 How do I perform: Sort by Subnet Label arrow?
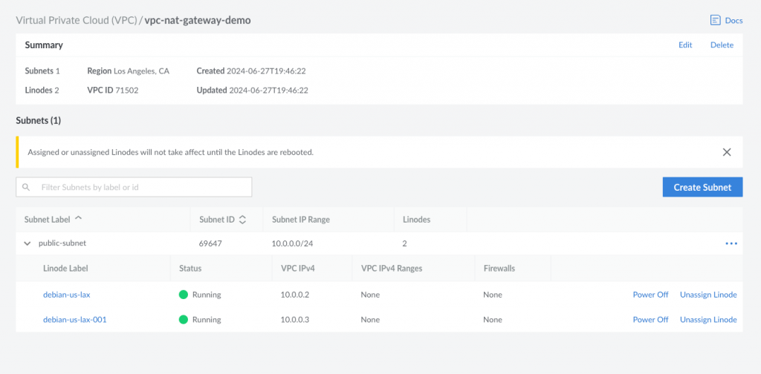pyautogui.click(x=79, y=218)
